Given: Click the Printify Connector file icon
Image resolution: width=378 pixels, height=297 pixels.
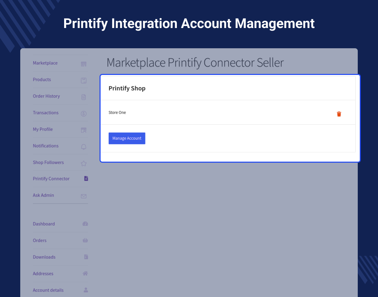Looking at the screenshot, I should [86, 179].
